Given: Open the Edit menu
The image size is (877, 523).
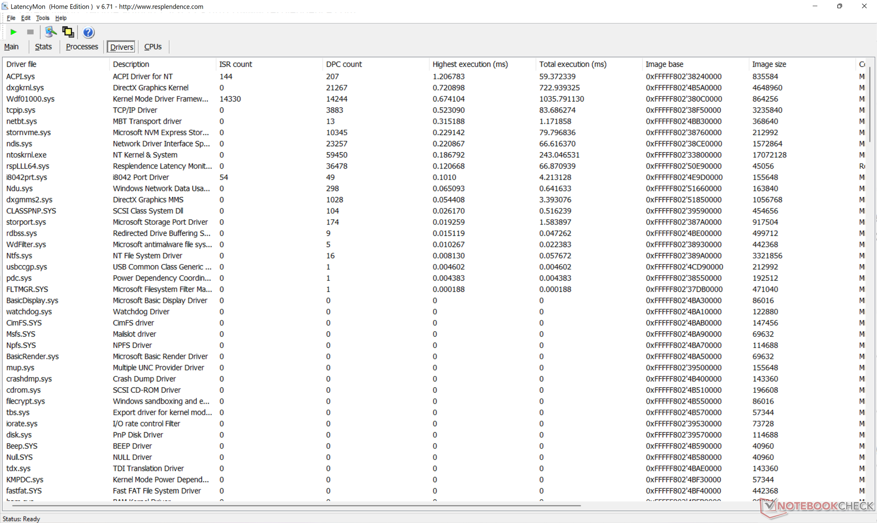Looking at the screenshot, I should click(x=26, y=18).
